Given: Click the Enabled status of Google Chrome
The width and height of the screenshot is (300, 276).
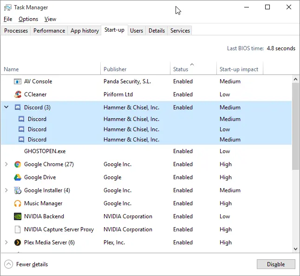Looking at the screenshot, I should [183, 164].
